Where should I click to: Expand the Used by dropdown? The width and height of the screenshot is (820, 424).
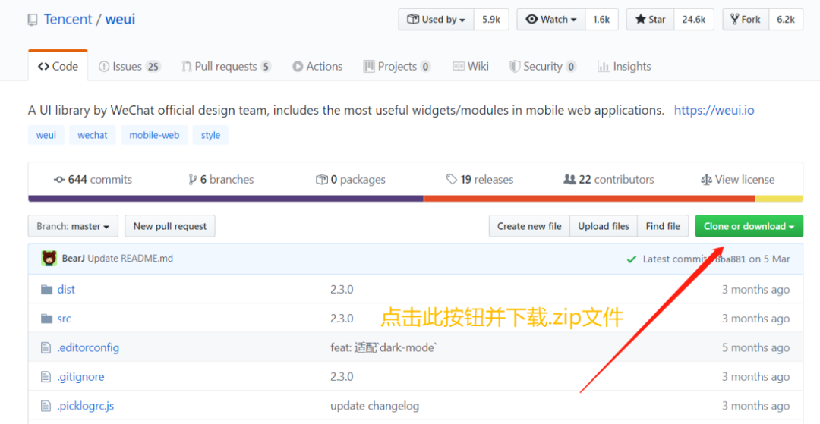click(437, 19)
